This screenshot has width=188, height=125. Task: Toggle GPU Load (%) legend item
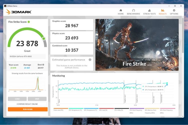click(x=107, y=110)
